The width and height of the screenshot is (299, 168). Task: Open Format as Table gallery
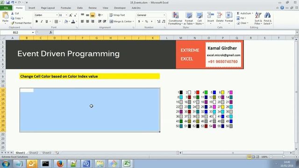189,19
